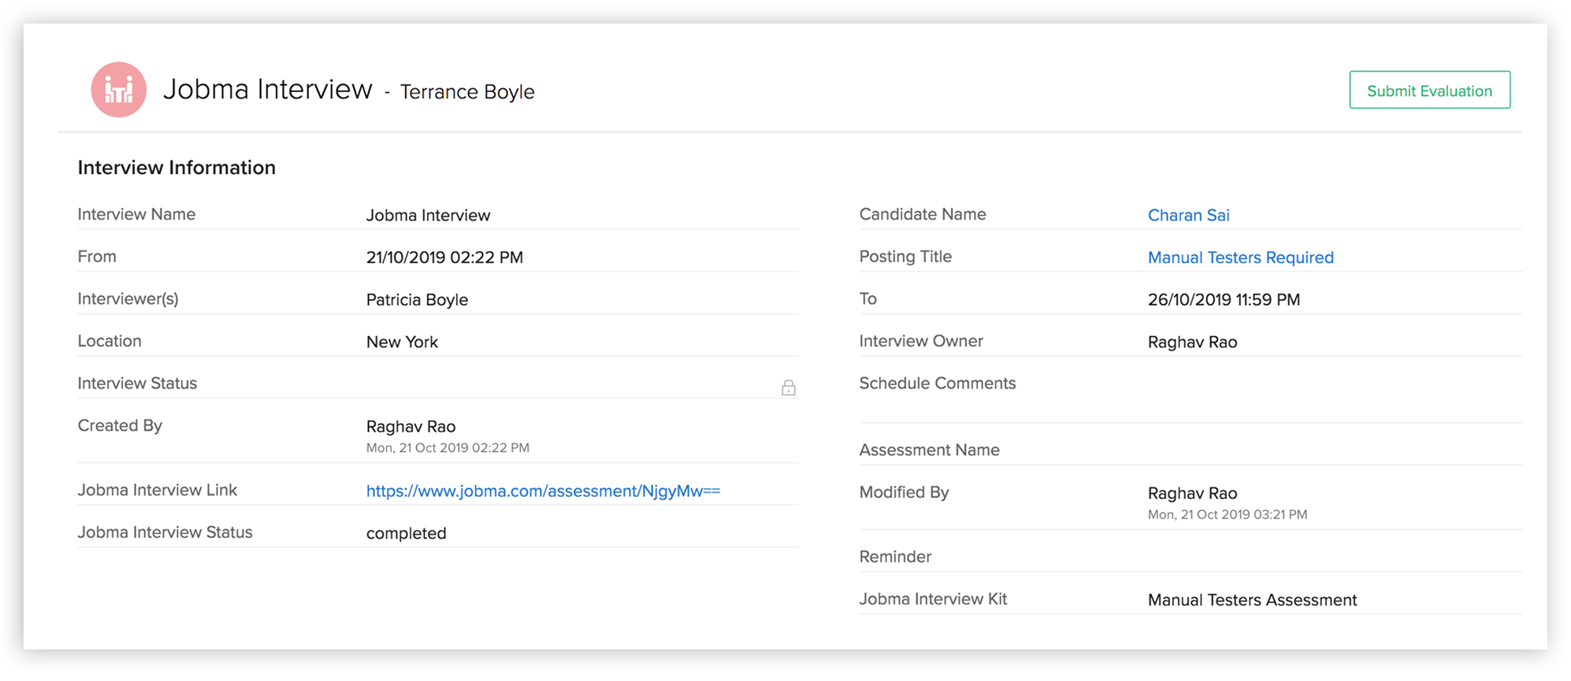1571x681 pixels.
Task: Click the Interviewer(s) field label
Action: point(128,299)
